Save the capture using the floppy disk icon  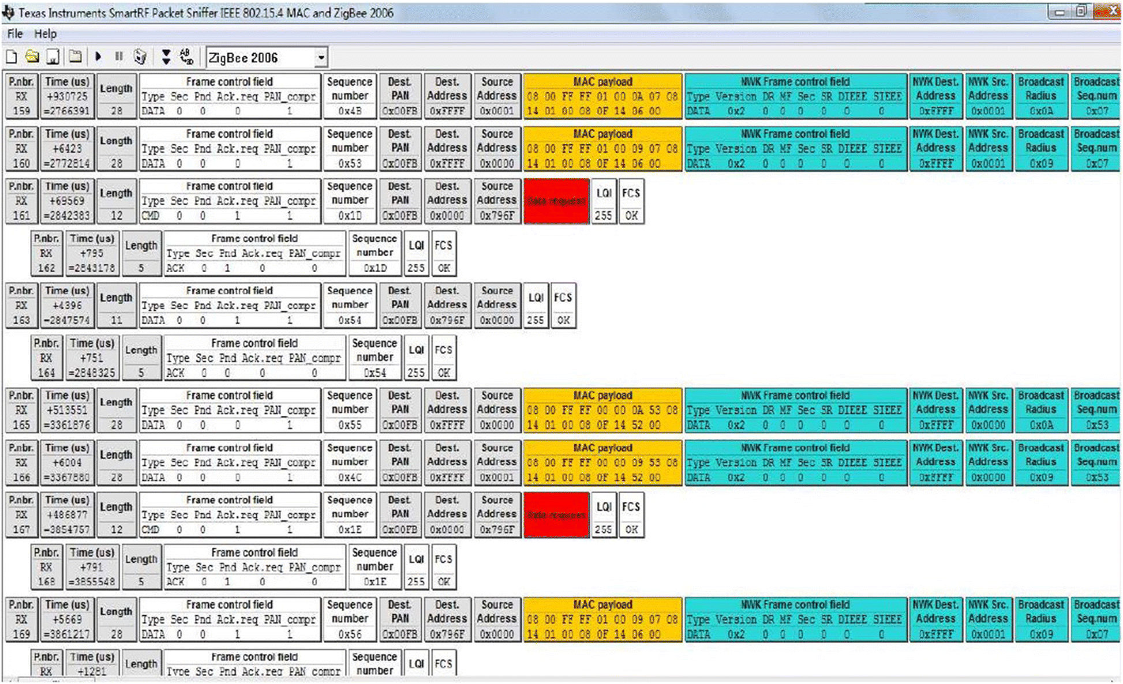point(53,57)
